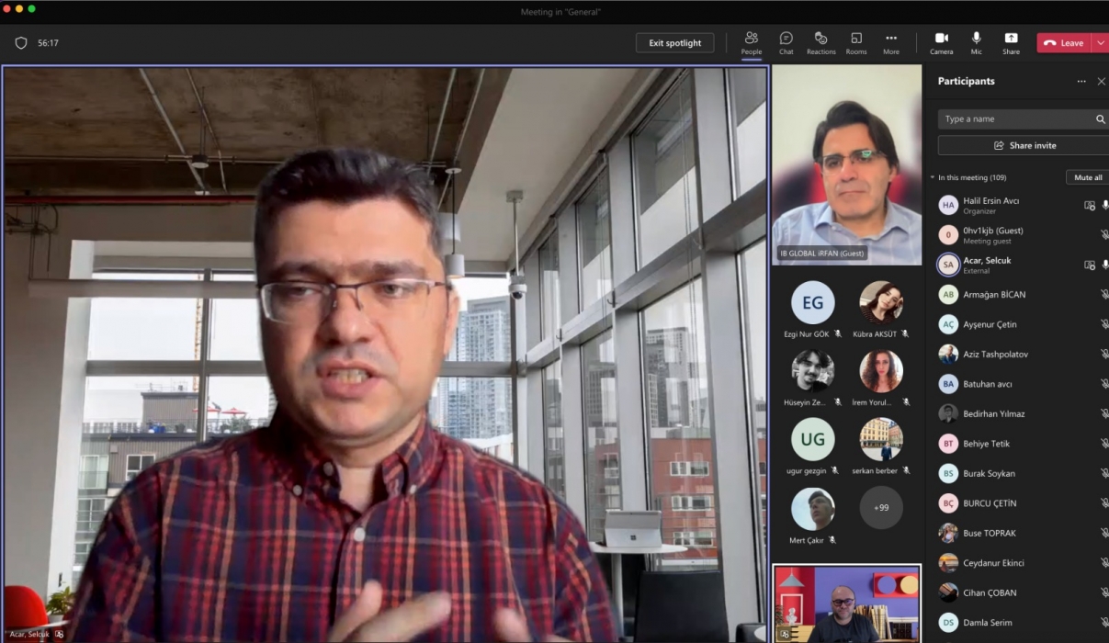Click the Share screen icon
The width and height of the screenshot is (1109, 643).
(1011, 42)
